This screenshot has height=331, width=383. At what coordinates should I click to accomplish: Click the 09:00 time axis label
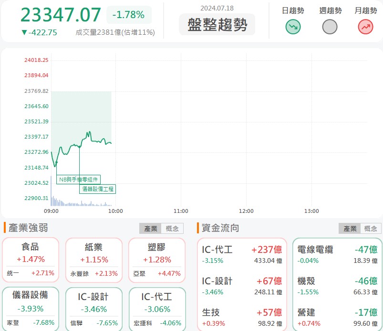pyautogui.click(x=51, y=211)
